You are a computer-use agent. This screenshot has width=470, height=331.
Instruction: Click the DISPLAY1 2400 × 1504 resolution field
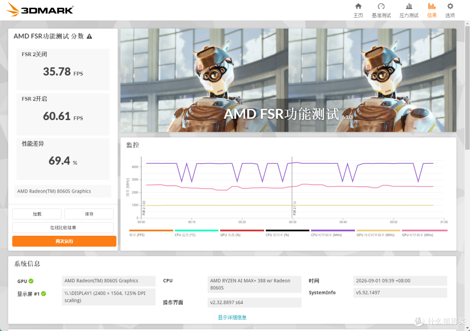[108, 297]
